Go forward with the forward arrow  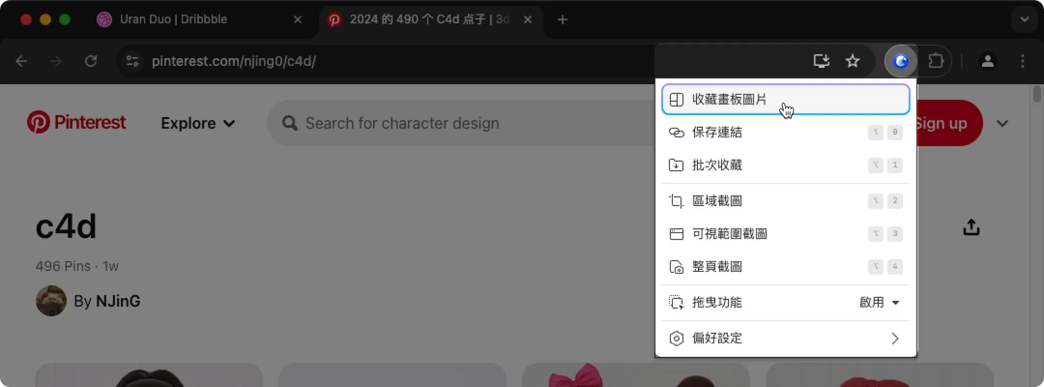click(x=56, y=61)
